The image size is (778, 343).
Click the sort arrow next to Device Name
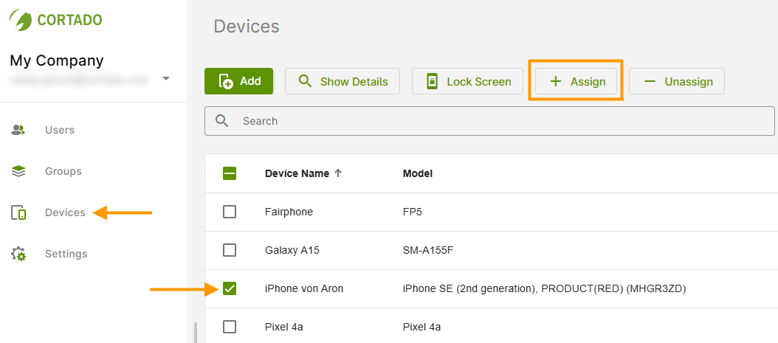338,173
